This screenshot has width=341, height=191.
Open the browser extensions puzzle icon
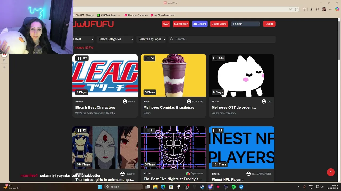coord(304,9)
